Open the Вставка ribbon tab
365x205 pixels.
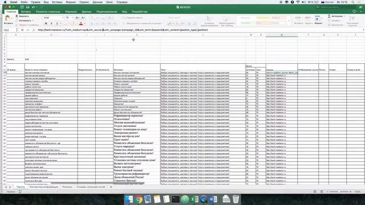tap(26, 11)
